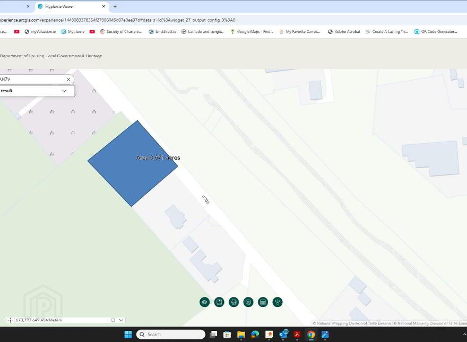The image size is (467, 342).
Task: Open the attribute table widget
Action: tap(263, 302)
